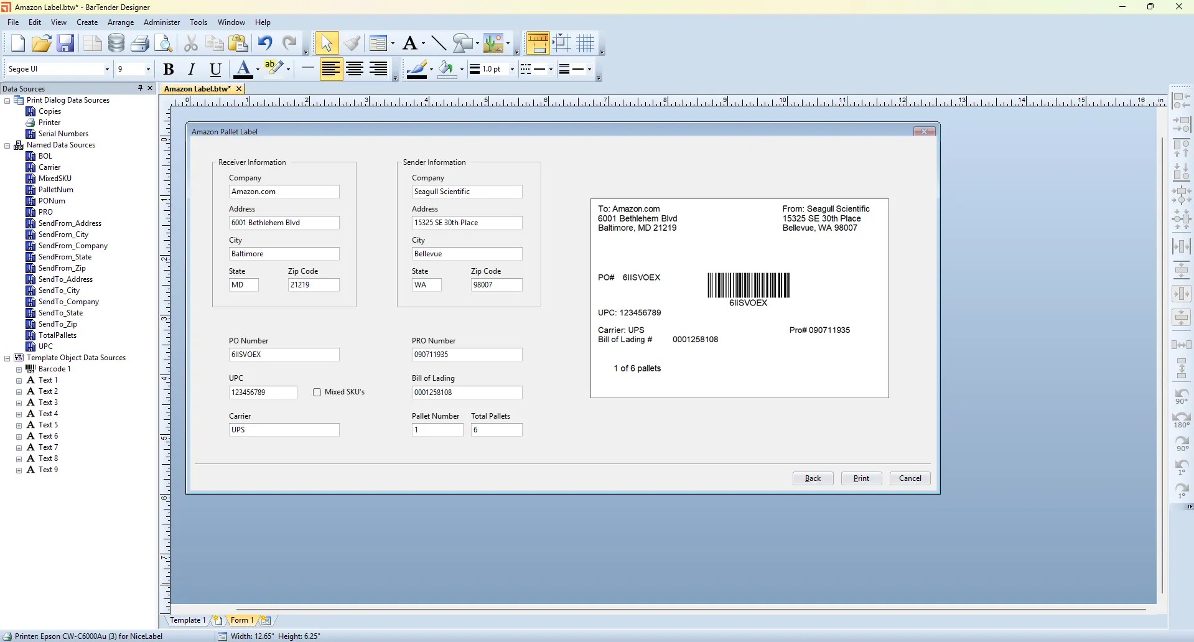This screenshot has width=1194, height=642.
Task: Collapse Template Object Data Sources node
Action: [7, 358]
